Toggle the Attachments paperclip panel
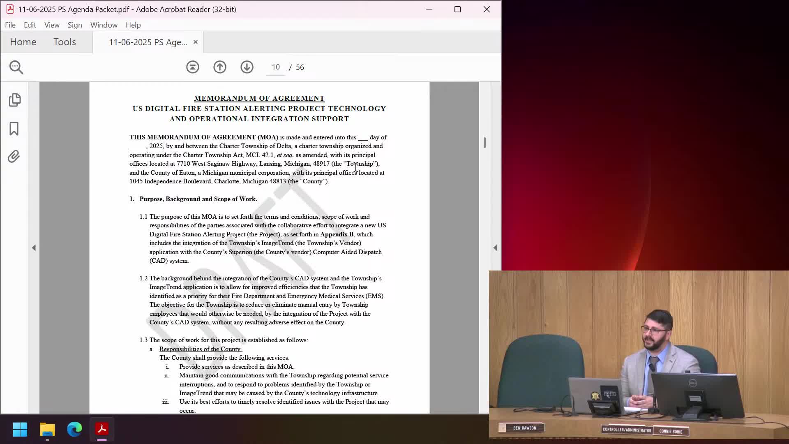Viewport: 789px width, 444px height. 14,157
